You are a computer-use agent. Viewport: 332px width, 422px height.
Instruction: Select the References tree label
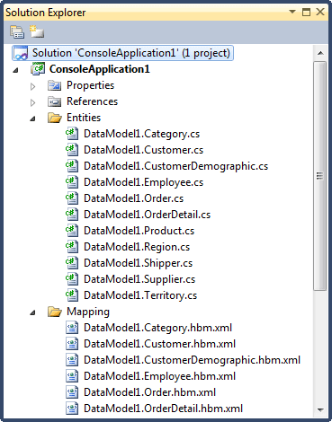[92, 101]
